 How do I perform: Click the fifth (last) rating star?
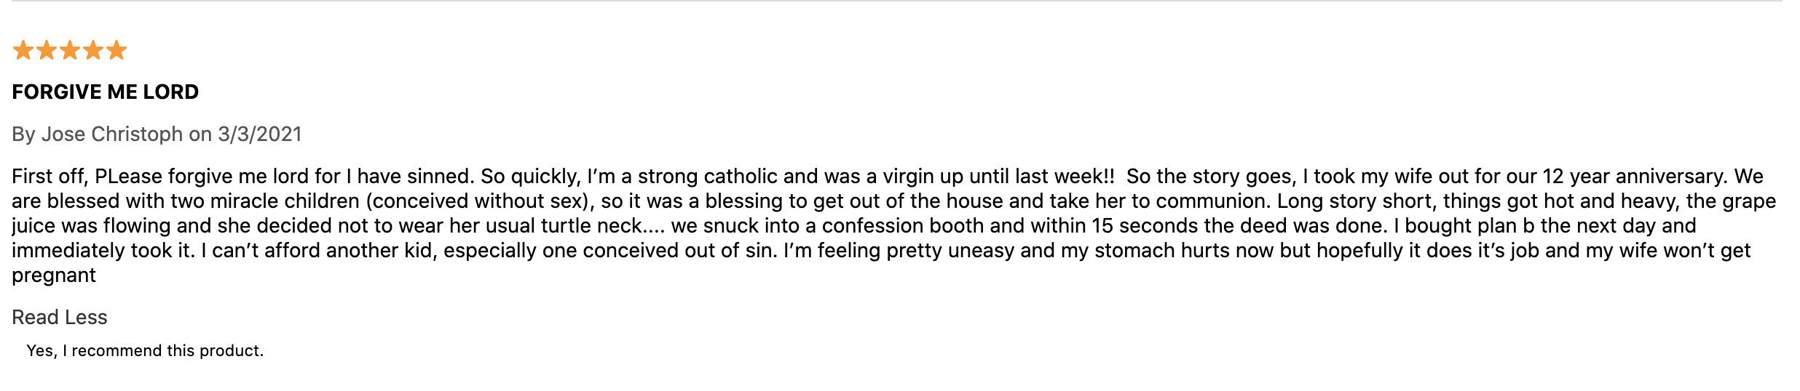click(x=117, y=50)
